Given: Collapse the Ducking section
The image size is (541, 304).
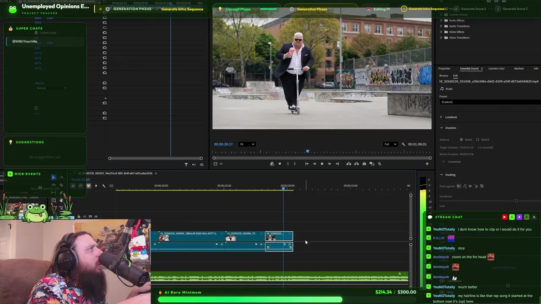Looking at the screenshot, I should [441, 174].
